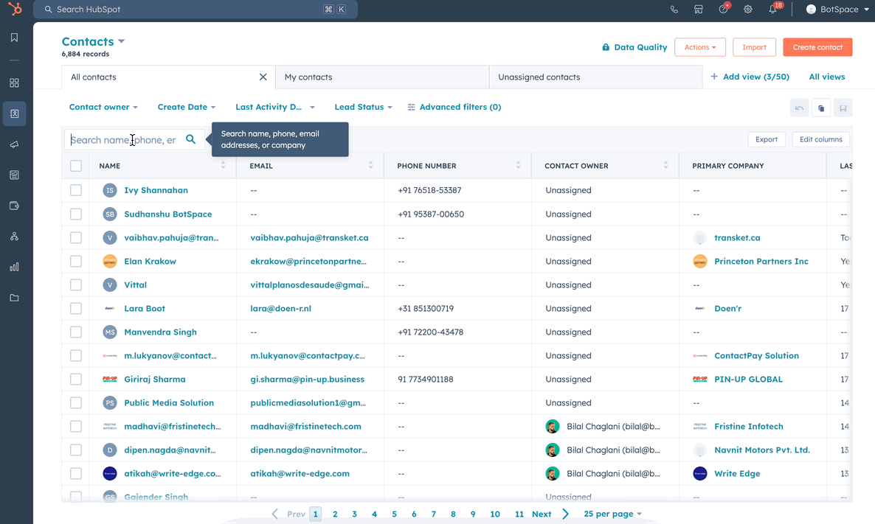Go to page 2
This screenshot has width=875, height=524.
coord(335,514)
